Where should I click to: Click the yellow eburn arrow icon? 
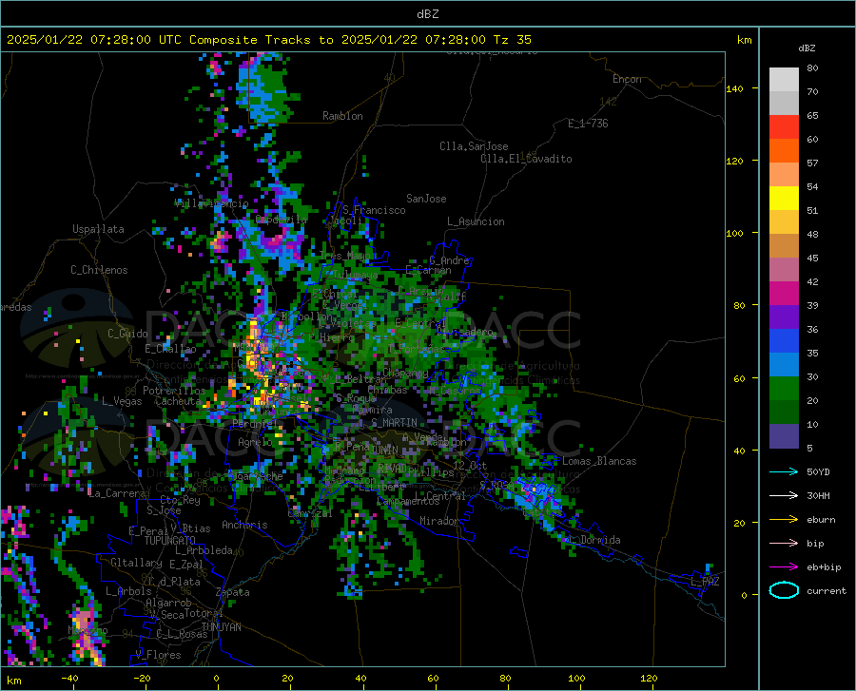pyautogui.click(x=784, y=520)
